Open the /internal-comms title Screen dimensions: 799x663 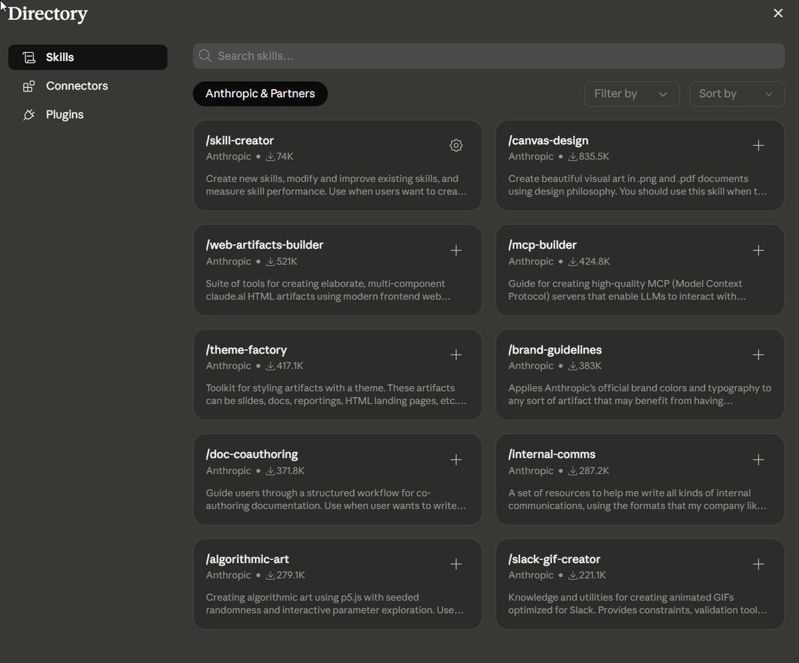click(552, 454)
